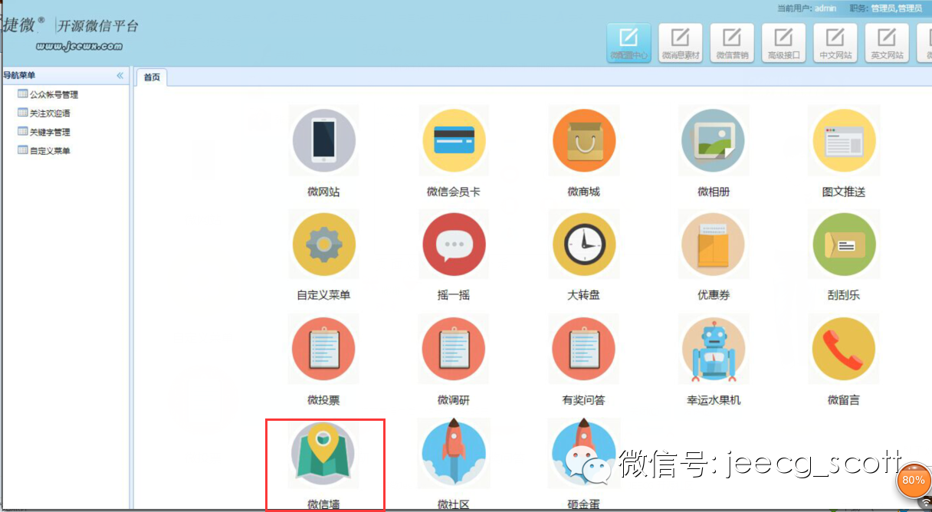Click the 微投票 label text
The image size is (932, 512).
(323, 400)
